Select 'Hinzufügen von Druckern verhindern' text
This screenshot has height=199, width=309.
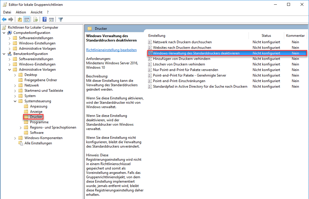coord(181,59)
